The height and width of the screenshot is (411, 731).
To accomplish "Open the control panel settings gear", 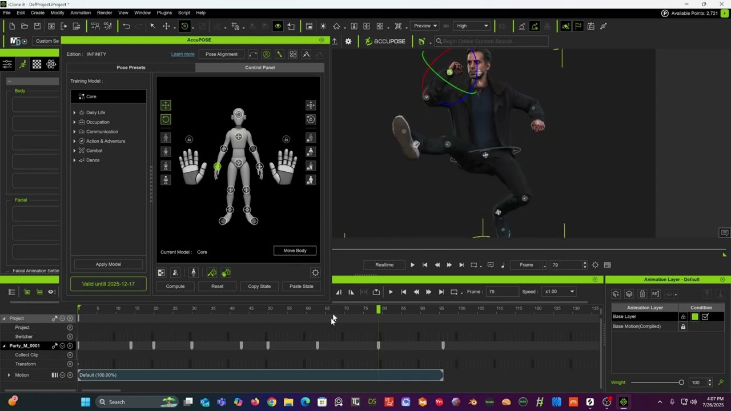I will (315, 273).
